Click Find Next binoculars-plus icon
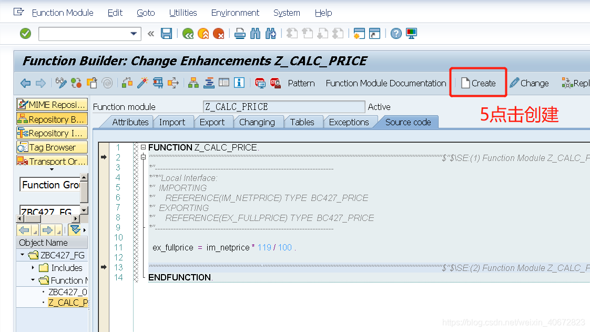Image resolution: width=590 pixels, height=332 pixels. [x=270, y=34]
